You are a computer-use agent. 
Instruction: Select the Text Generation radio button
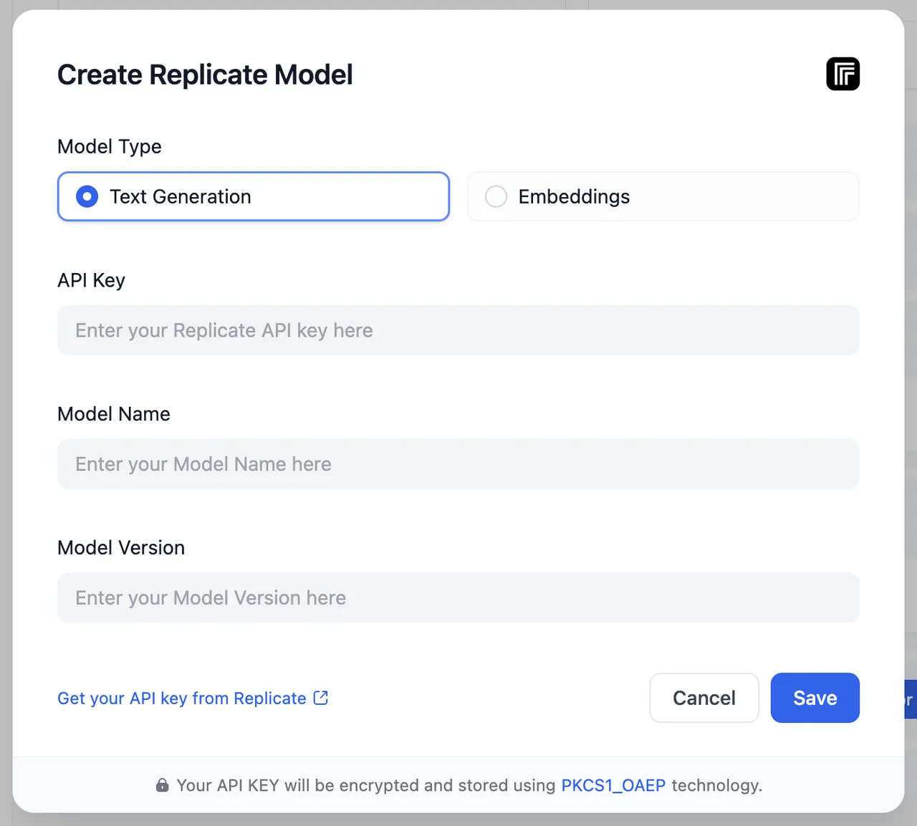[87, 196]
